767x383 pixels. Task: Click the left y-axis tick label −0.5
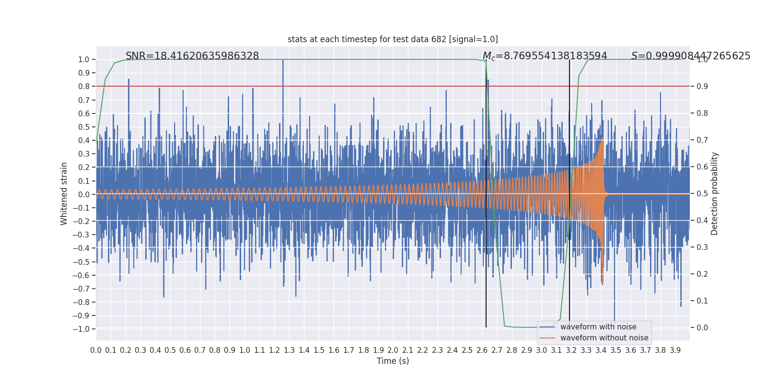click(x=81, y=262)
